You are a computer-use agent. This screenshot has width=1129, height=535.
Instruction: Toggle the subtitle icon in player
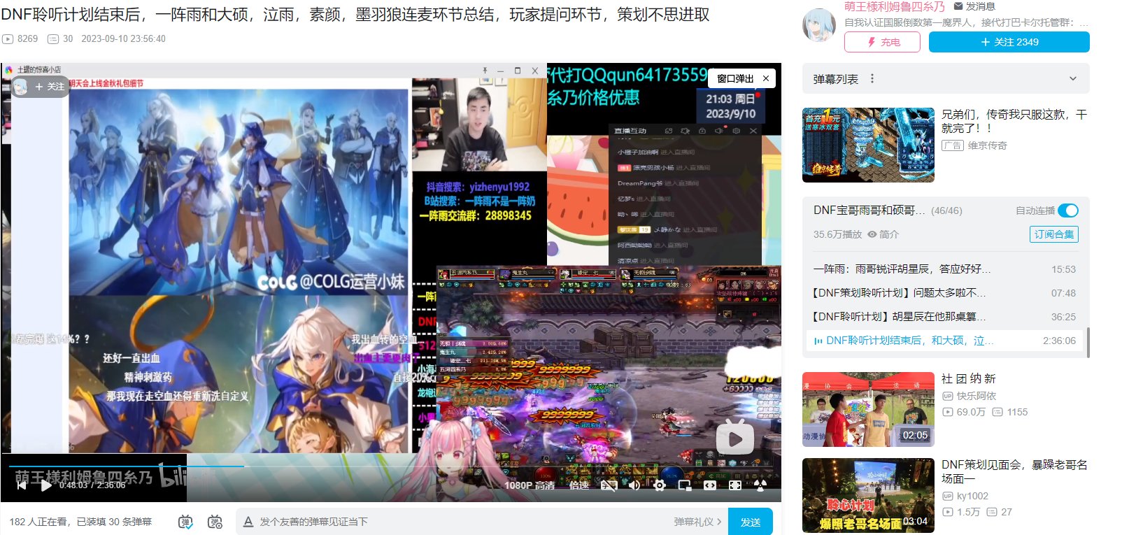[609, 485]
